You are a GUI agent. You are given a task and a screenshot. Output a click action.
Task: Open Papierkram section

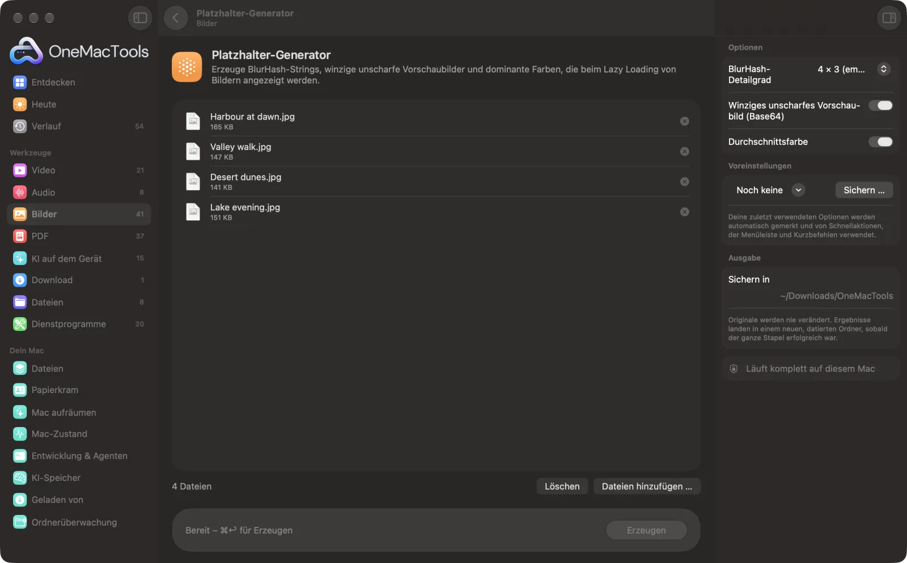point(79,390)
